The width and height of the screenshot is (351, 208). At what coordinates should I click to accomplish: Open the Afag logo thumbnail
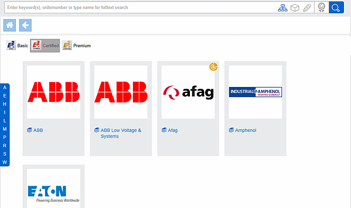pos(188,92)
